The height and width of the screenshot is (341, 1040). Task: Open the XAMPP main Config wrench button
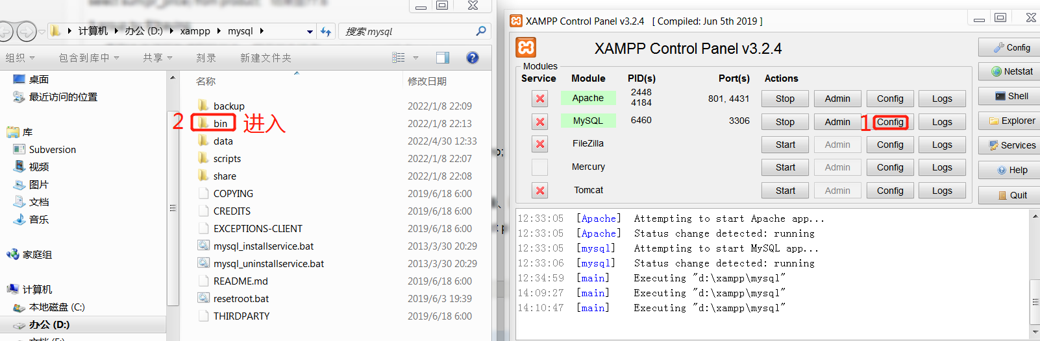1011,47
